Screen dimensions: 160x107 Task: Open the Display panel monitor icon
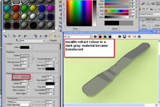point(158,4)
